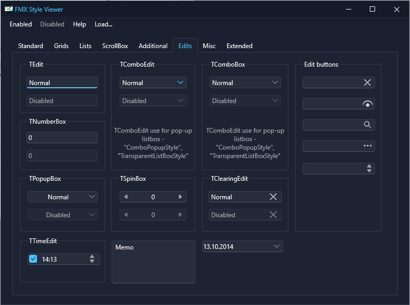Click the Normal TEdit text field
410x305 pixels.
(x=62, y=82)
